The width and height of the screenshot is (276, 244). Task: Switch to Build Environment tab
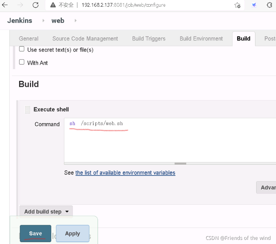[x=201, y=39]
